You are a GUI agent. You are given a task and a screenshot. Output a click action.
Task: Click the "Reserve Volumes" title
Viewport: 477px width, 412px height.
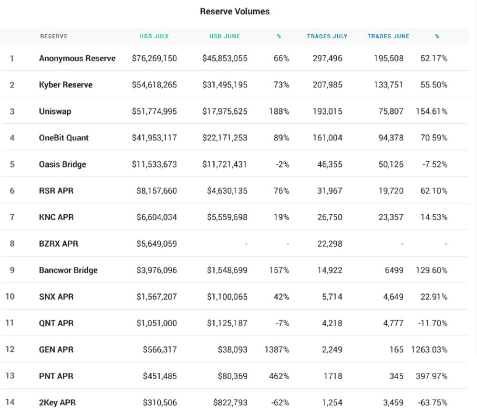pyautogui.click(x=235, y=11)
